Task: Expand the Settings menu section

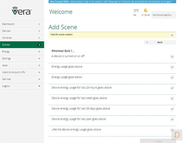Action: 39,59
